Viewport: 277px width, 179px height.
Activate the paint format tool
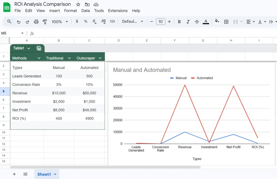coord(45,22)
